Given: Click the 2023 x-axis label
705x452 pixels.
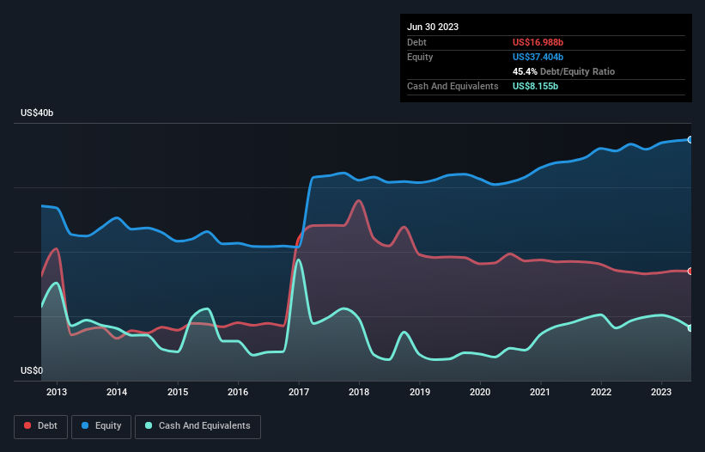Looking at the screenshot, I should (661, 393).
